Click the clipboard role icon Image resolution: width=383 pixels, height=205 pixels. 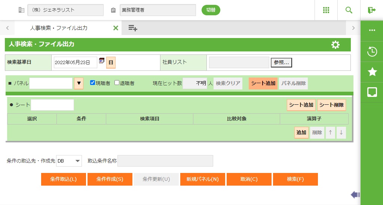coord(113,10)
